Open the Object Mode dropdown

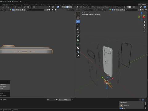86,7
